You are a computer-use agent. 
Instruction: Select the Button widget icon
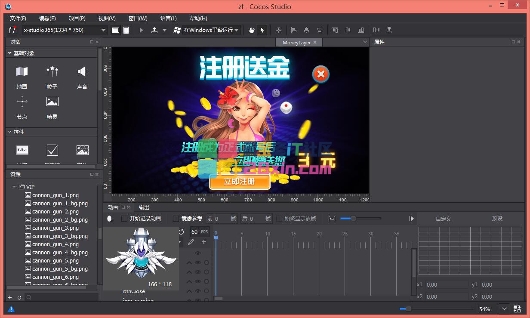(x=22, y=150)
